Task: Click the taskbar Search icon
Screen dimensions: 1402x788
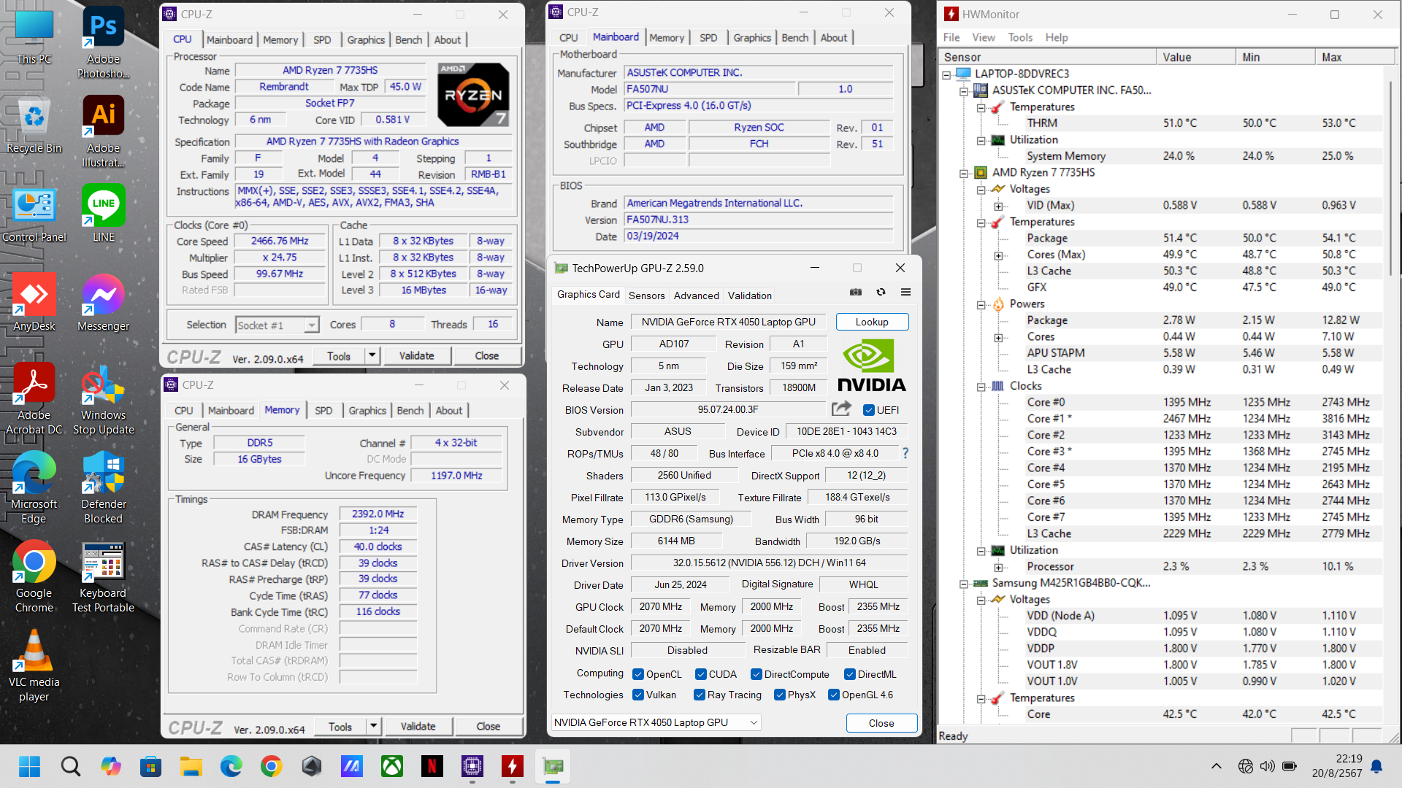Action: point(71,766)
